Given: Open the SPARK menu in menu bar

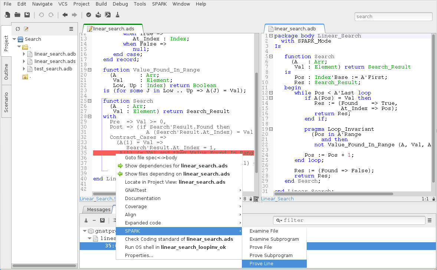Looking at the screenshot, I should tap(160, 4).
